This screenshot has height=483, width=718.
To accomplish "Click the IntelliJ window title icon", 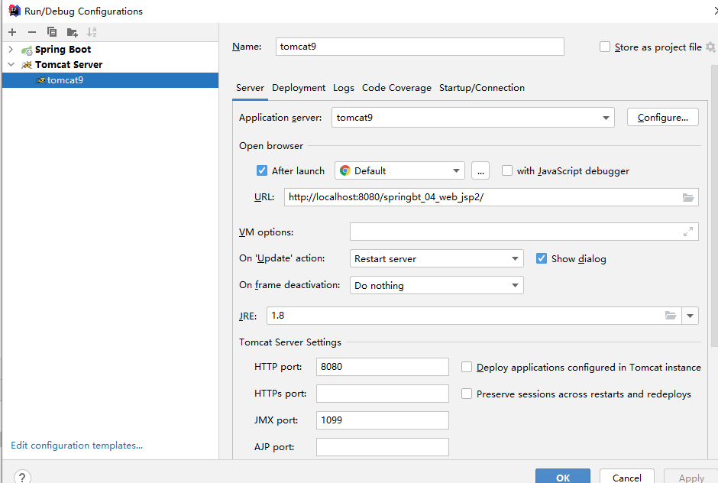I will [15, 11].
